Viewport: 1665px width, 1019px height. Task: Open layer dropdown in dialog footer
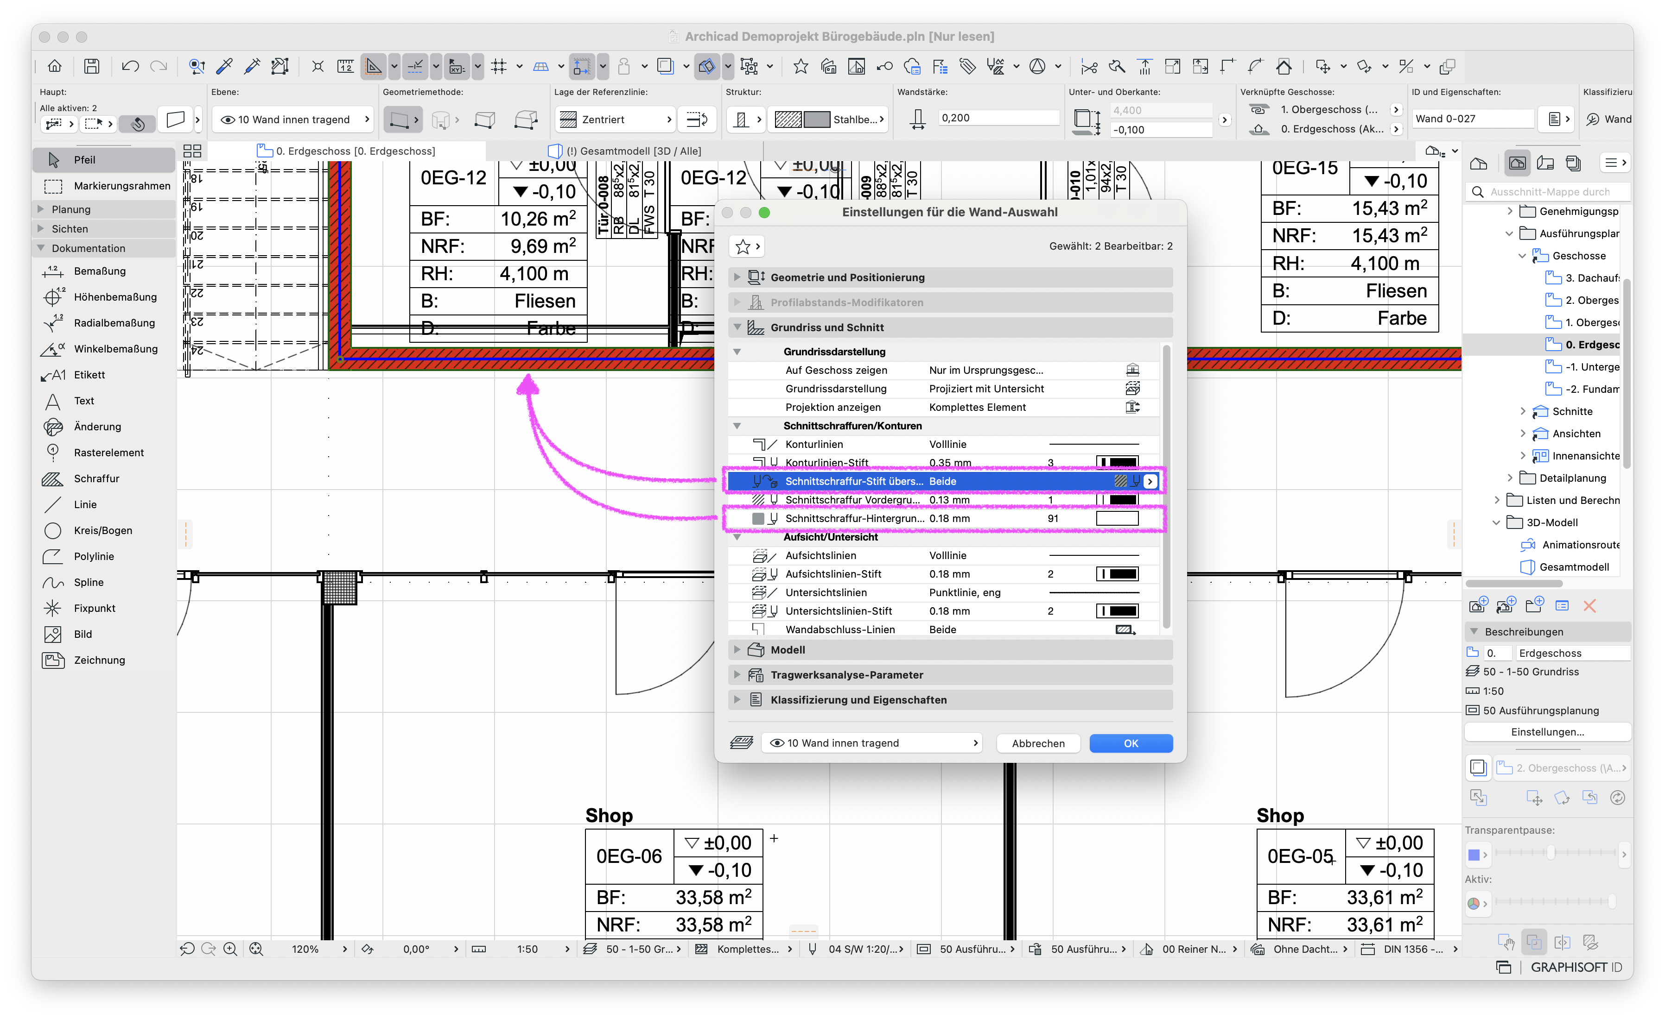(x=871, y=743)
